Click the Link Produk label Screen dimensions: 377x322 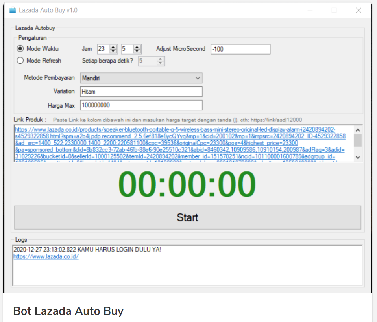pyautogui.click(x=30, y=120)
